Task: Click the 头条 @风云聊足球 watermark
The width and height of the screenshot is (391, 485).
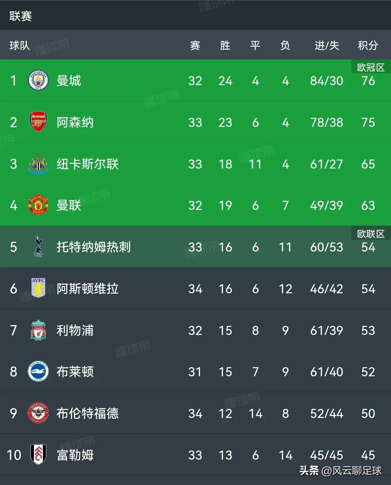Action: 340,471
